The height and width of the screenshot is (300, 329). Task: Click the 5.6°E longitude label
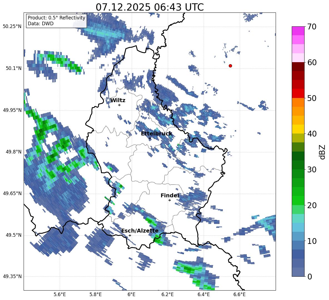(x=60, y=294)
